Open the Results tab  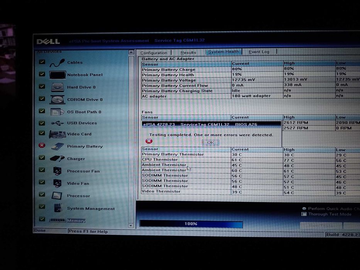[188, 52]
